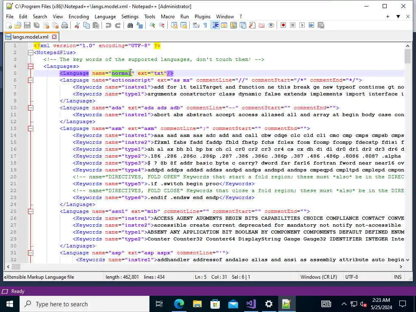Collapse the ada Language block fold

pos(30,108)
